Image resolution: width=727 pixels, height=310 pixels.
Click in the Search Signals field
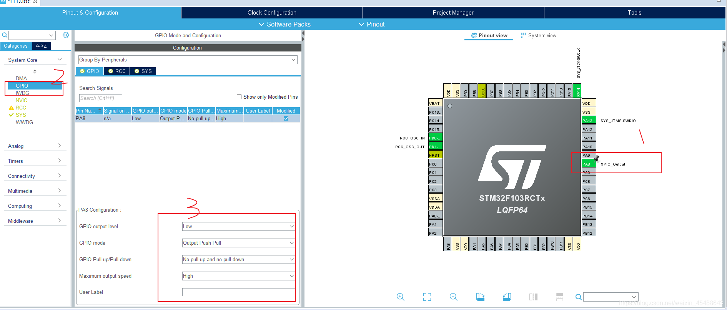100,98
